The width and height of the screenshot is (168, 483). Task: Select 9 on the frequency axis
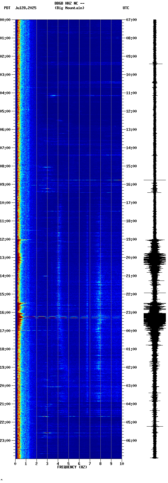tap(111, 464)
